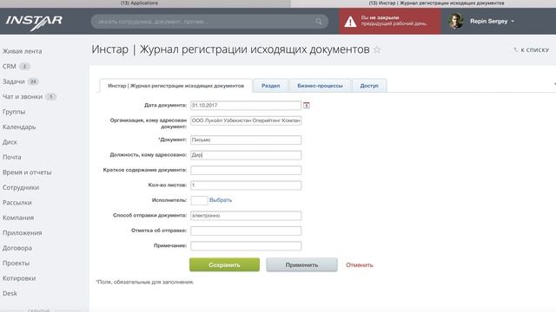Click the 'Дата документа' field
The image size is (556, 312).
(x=246, y=106)
